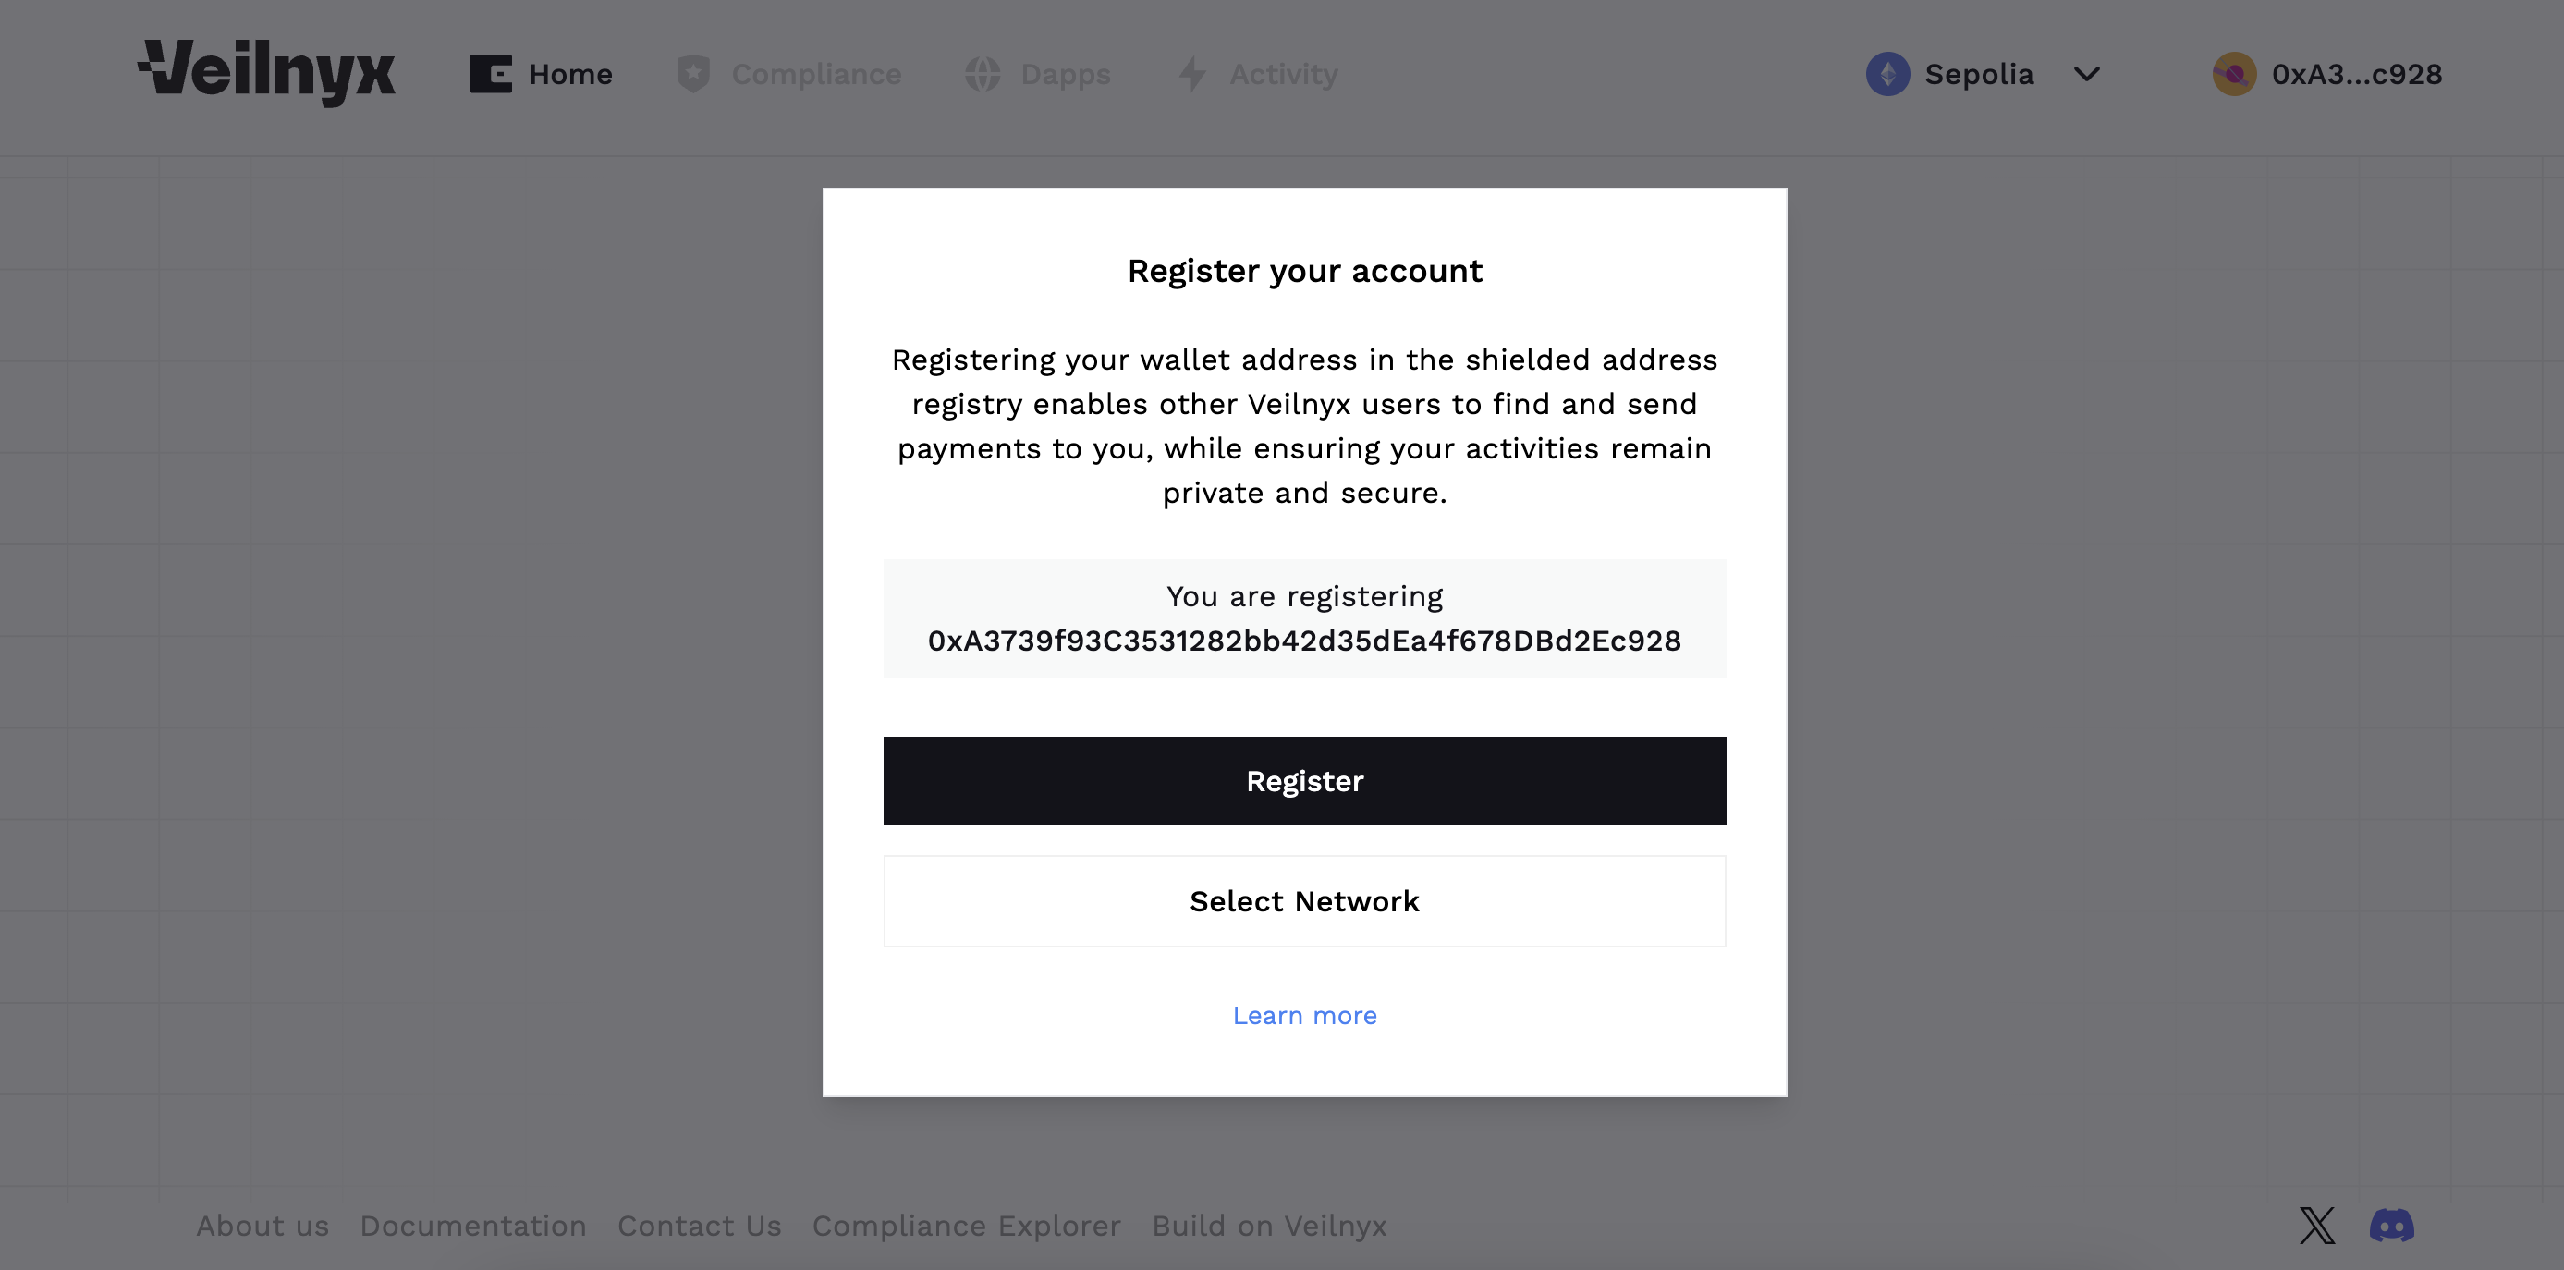Click the Home wallet icon
The image size is (2564, 1270).
pos(490,74)
